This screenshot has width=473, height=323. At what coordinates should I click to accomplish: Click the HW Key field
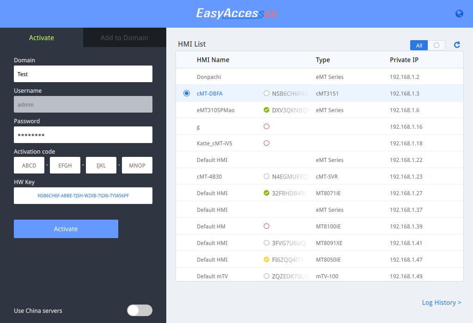[x=83, y=196]
